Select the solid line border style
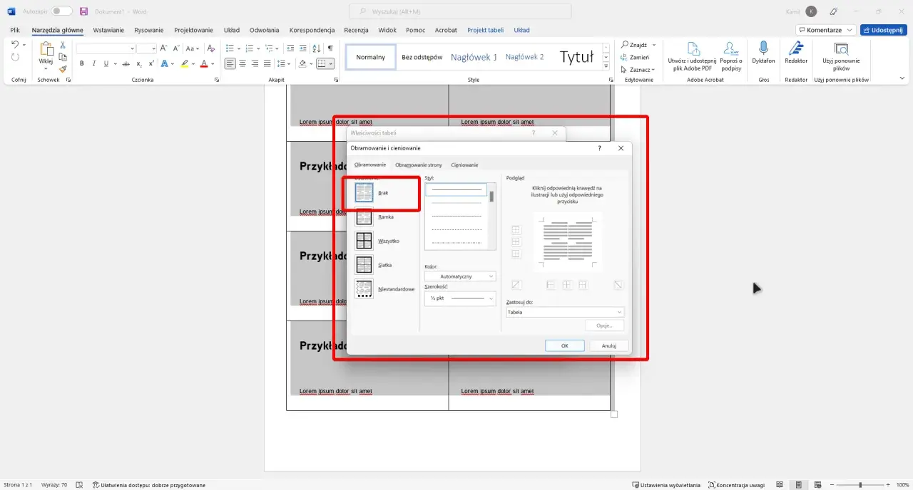The image size is (913, 490). tap(456, 190)
